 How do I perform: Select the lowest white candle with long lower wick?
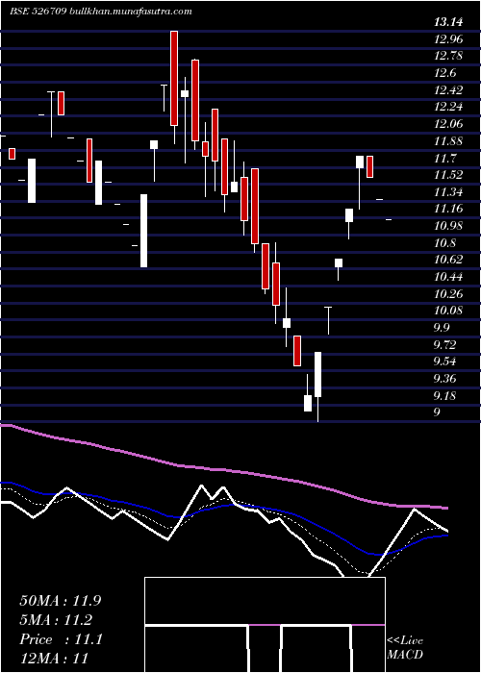point(317,386)
